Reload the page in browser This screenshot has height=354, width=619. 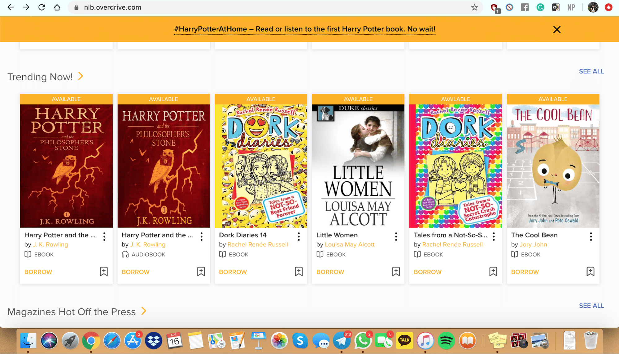pos(41,7)
